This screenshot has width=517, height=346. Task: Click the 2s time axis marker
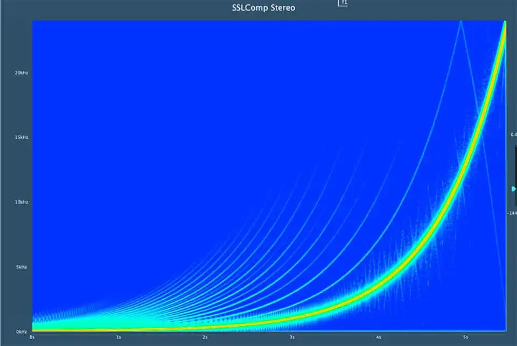click(x=205, y=337)
